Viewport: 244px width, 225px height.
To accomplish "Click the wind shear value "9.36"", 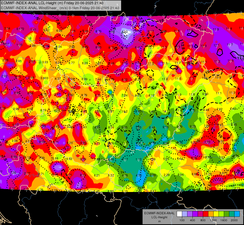I will coord(165,95).
